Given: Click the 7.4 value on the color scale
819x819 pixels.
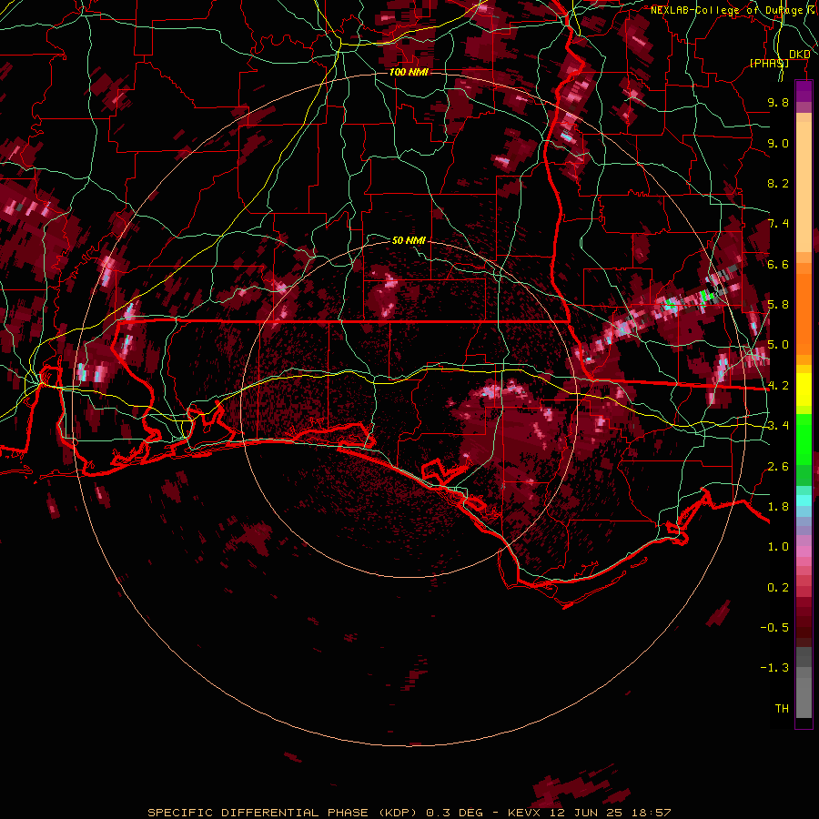Looking at the screenshot, I should coord(778,224).
